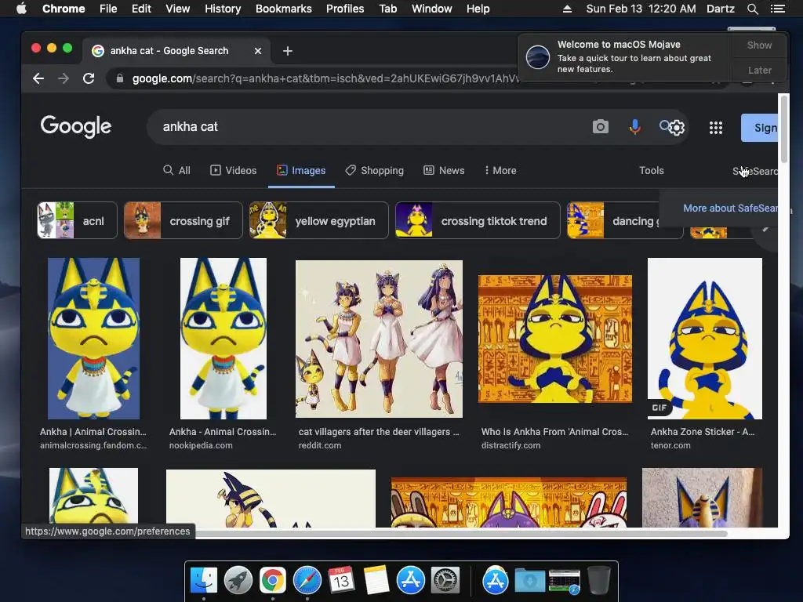Open the reddit.com cat villagers image
This screenshot has width=803, height=602.
coord(379,339)
